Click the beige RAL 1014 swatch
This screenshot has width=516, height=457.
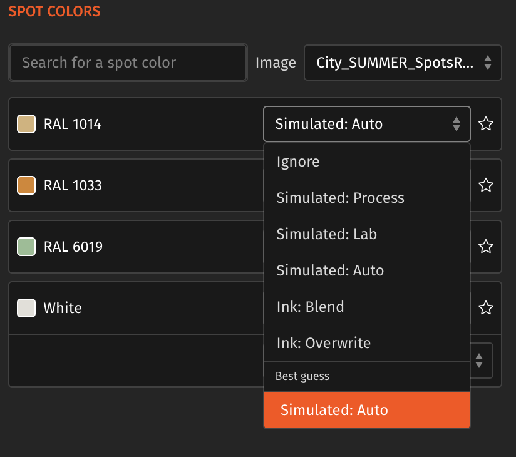[x=26, y=124]
